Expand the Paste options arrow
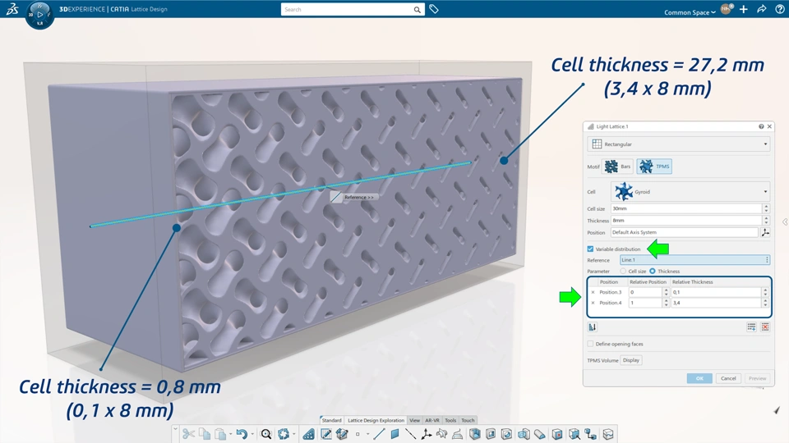 click(x=230, y=434)
